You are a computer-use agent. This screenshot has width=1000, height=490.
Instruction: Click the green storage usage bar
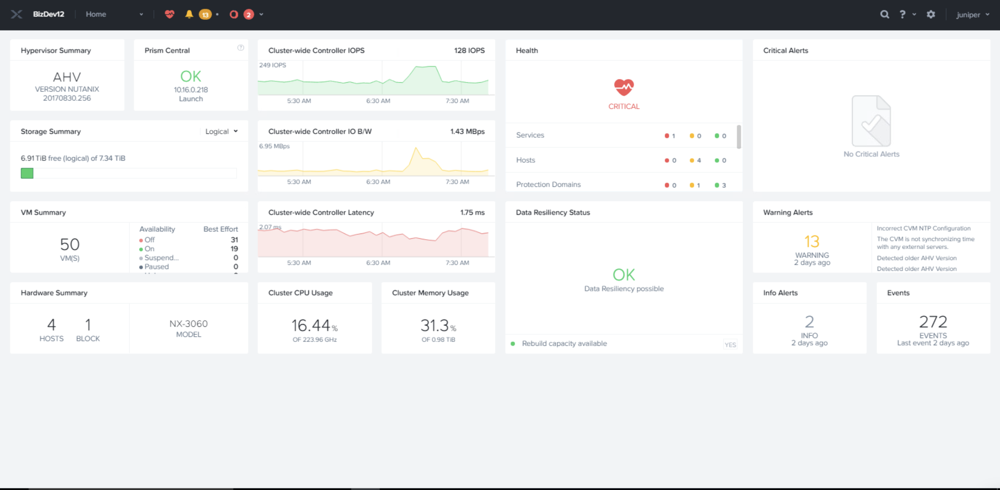pos(27,173)
